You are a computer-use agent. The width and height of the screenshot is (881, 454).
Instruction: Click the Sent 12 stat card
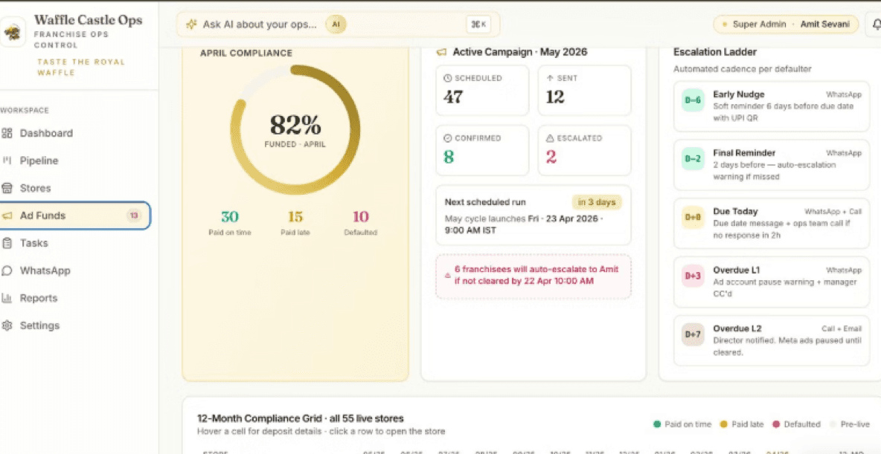[x=584, y=91]
